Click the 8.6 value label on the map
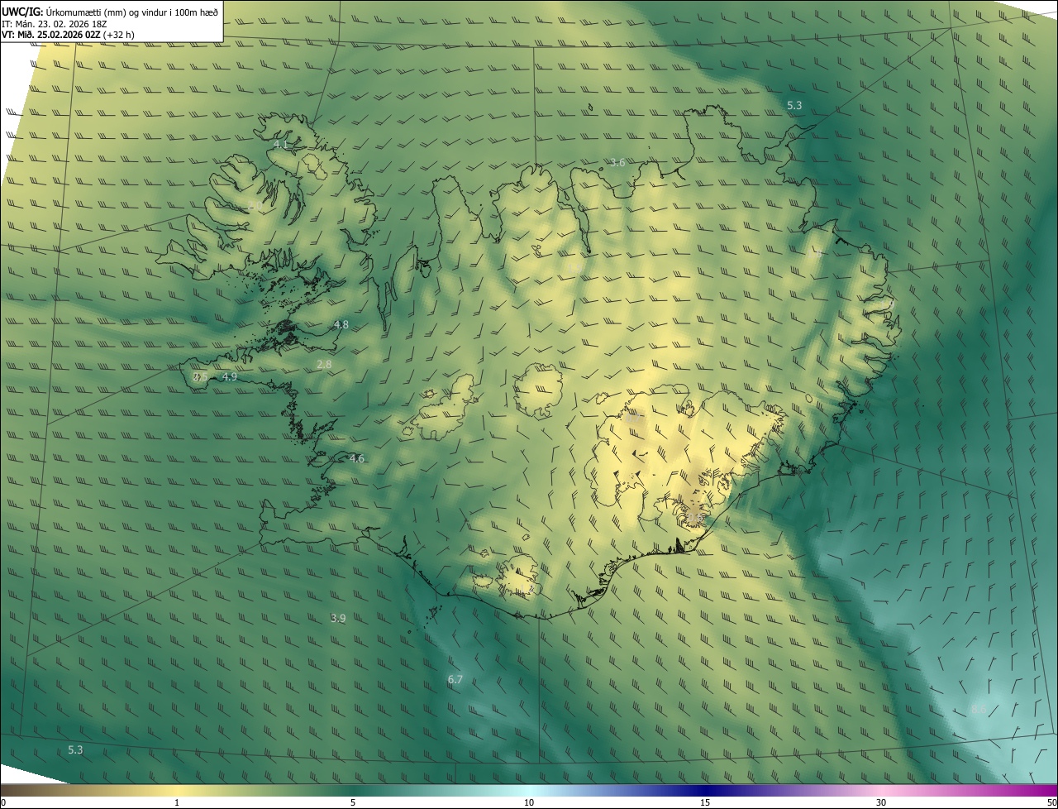This screenshot has height=809, width=1058. [x=978, y=710]
